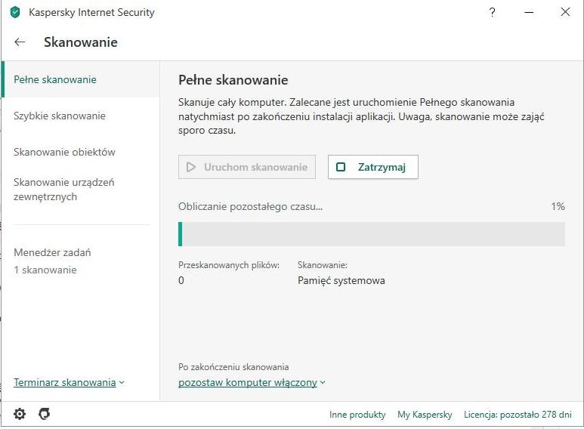Open help via the question mark icon
This screenshot has width=584, height=429.
[x=493, y=12]
